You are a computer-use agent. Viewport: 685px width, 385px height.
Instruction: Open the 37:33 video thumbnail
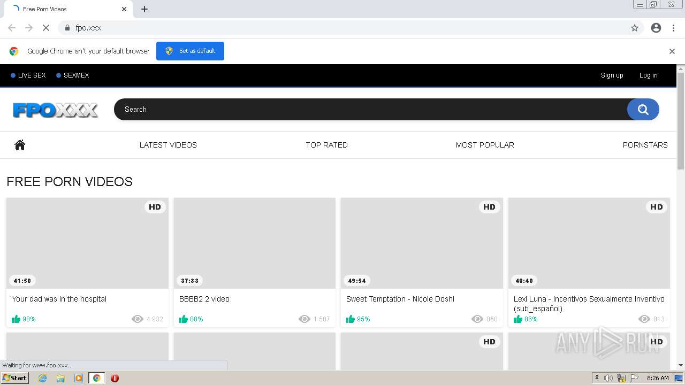(x=255, y=243)
